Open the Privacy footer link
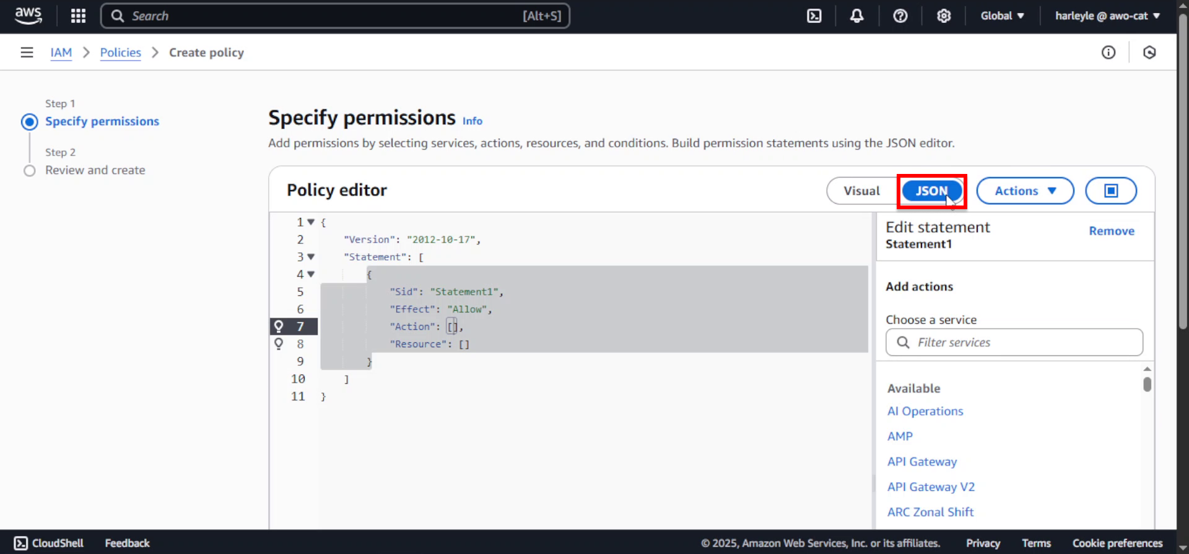Screen dimensions: 1189x554 (983, 543)
